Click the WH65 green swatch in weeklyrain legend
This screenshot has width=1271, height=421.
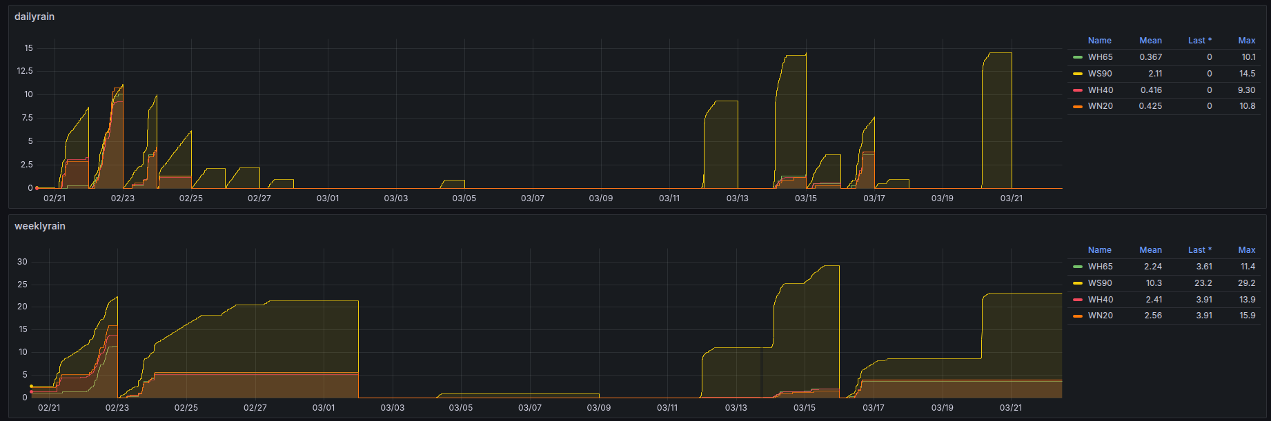coord(1078,267)
